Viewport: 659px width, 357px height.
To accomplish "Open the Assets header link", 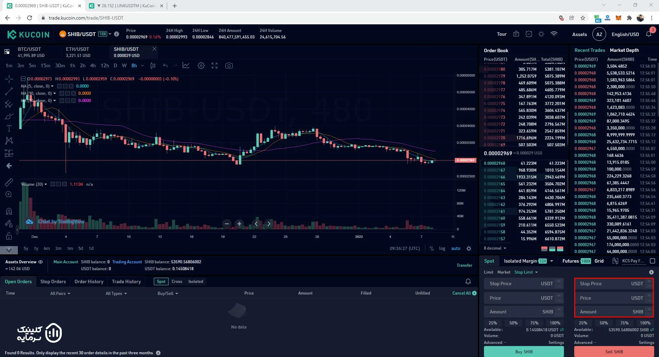I will pyautogui.click(x=580, y=34).
